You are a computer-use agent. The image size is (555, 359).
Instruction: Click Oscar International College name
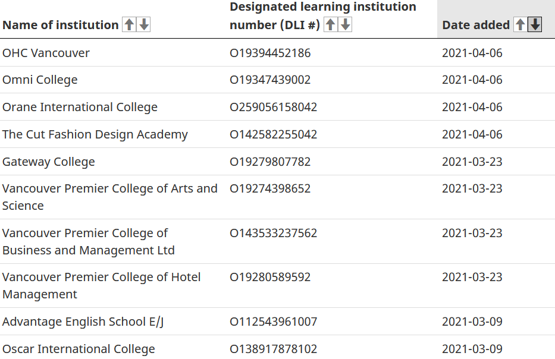(x=79, y=349)
